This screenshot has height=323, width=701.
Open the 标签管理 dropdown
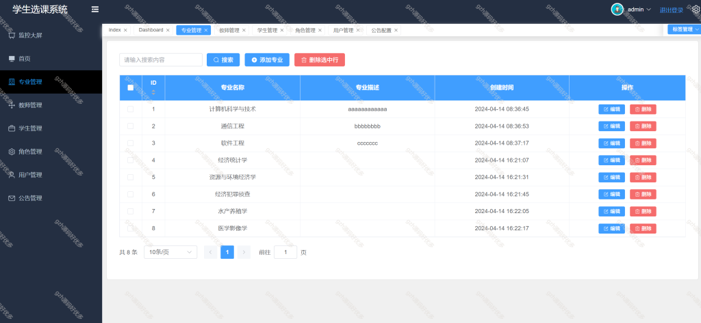tap(686, 29)
